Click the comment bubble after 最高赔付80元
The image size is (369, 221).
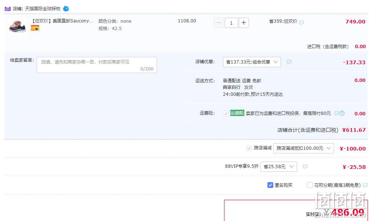(x=336, y=113)
